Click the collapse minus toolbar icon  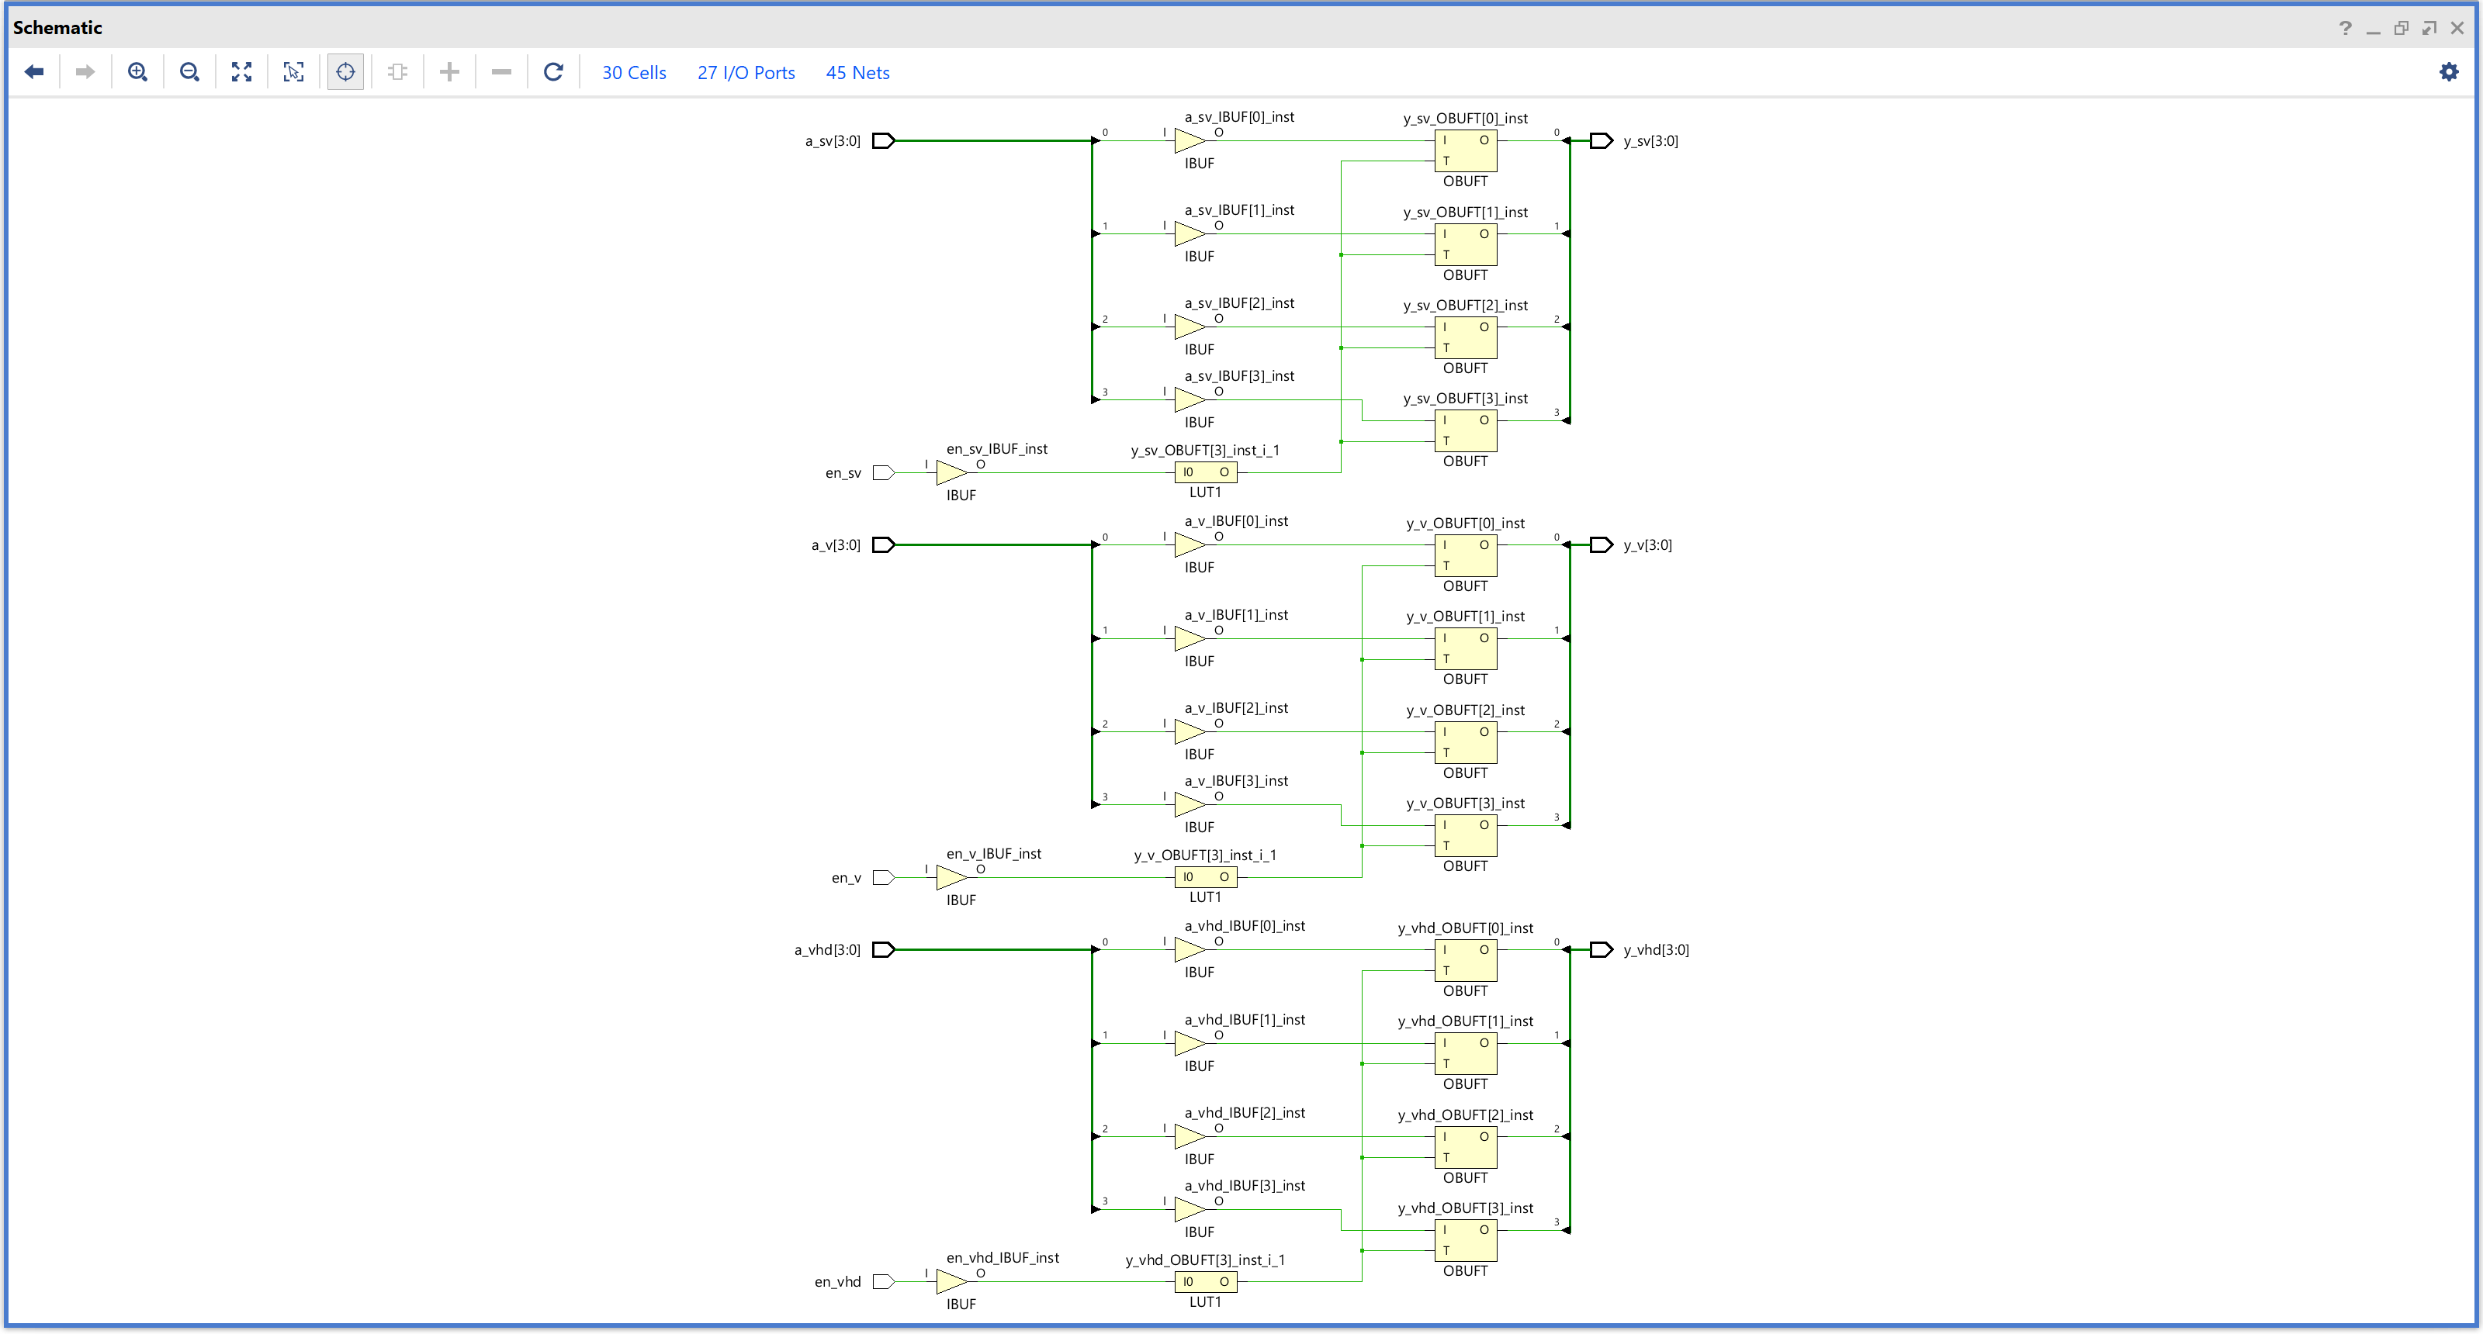[x=501, y=72]
